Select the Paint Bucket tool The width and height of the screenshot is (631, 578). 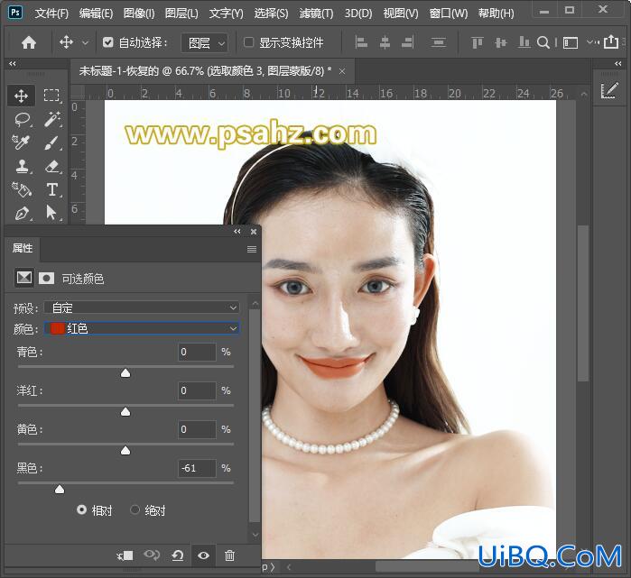pos(22,189)
